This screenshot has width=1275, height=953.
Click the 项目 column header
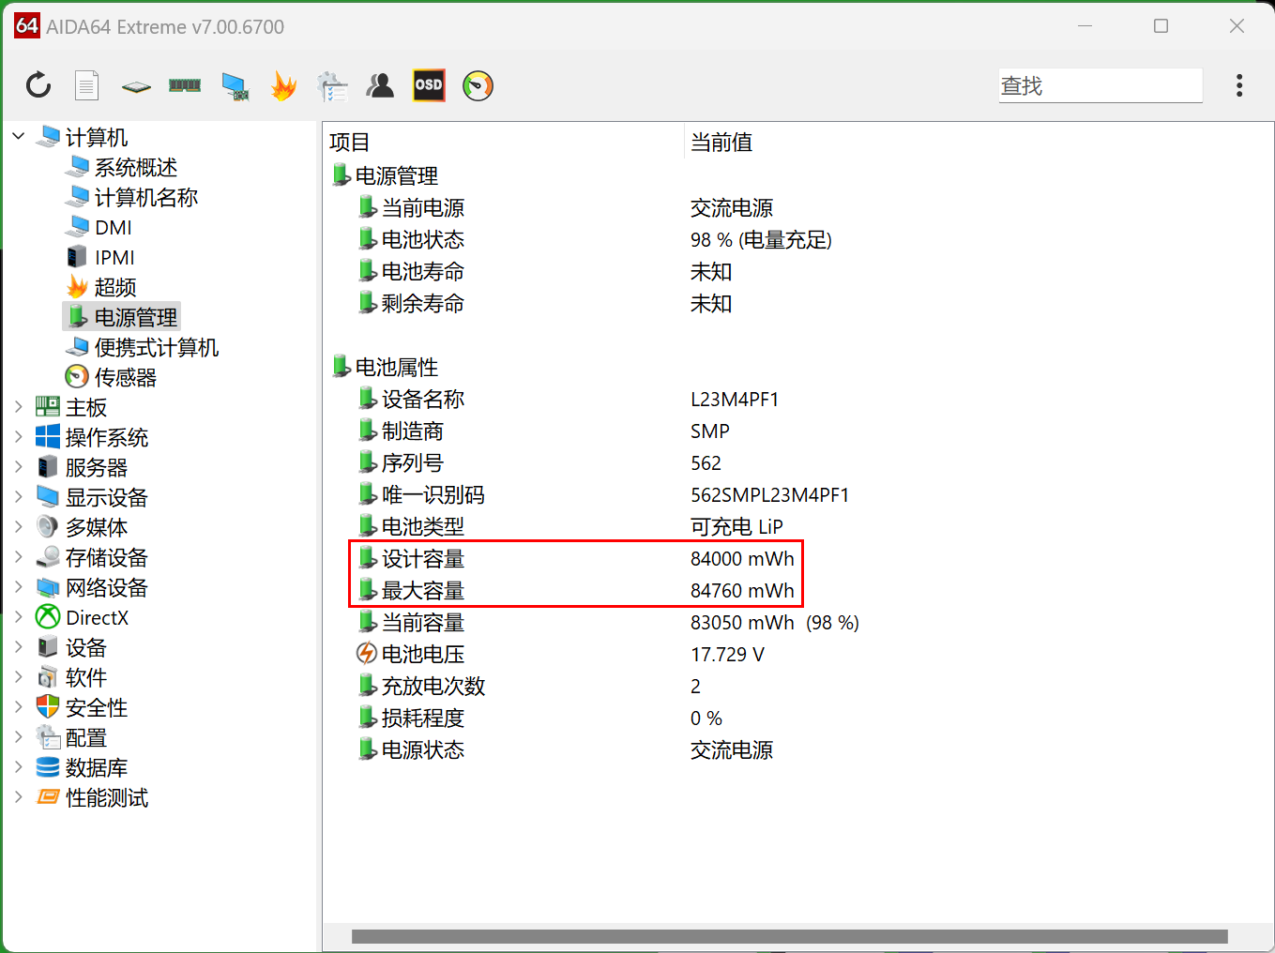[x=350, y=142]
